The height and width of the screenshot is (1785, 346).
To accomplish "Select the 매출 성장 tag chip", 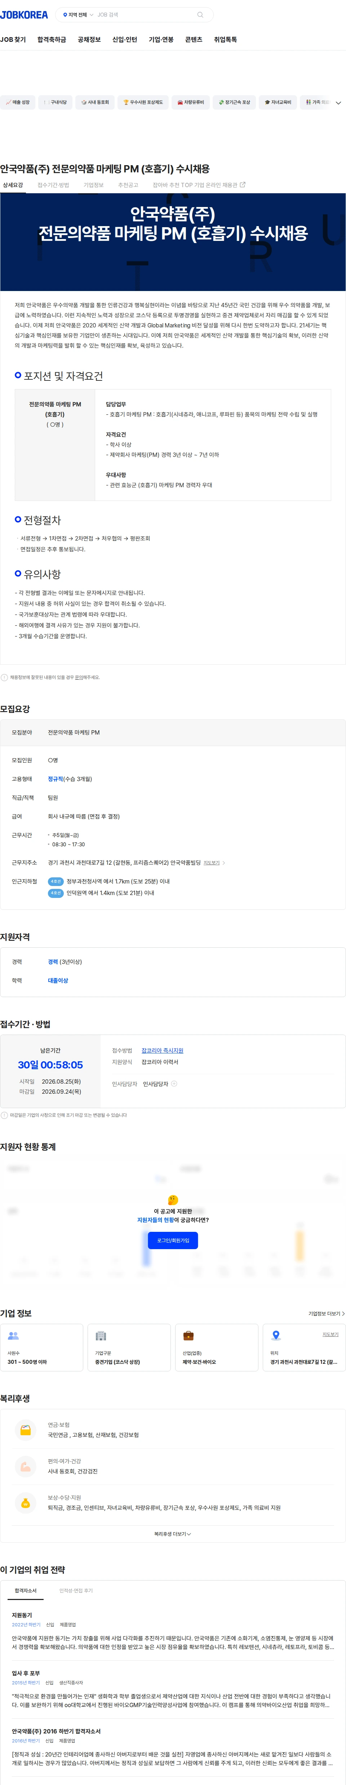I will tap(17, 102).
